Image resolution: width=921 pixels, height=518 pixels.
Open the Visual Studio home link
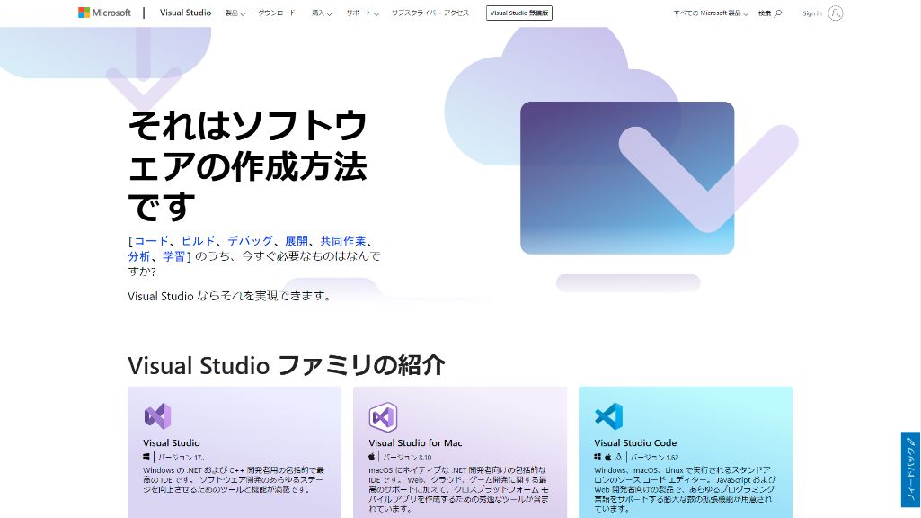(x=186, y=13)
